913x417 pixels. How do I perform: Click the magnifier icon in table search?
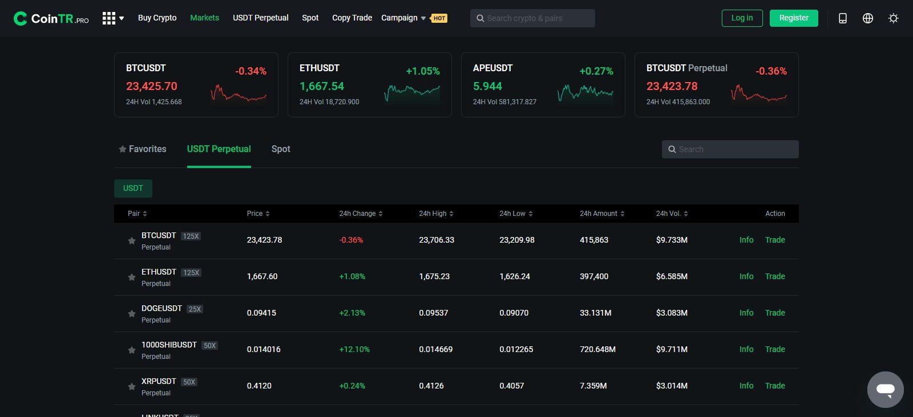coord(672,149)
